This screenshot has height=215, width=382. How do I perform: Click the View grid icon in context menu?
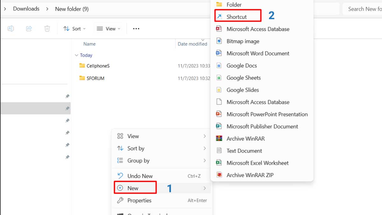120,136
